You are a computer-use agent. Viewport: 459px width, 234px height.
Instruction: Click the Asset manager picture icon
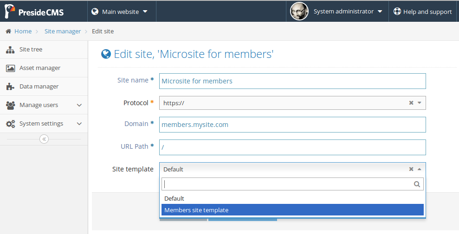(10, 69)
